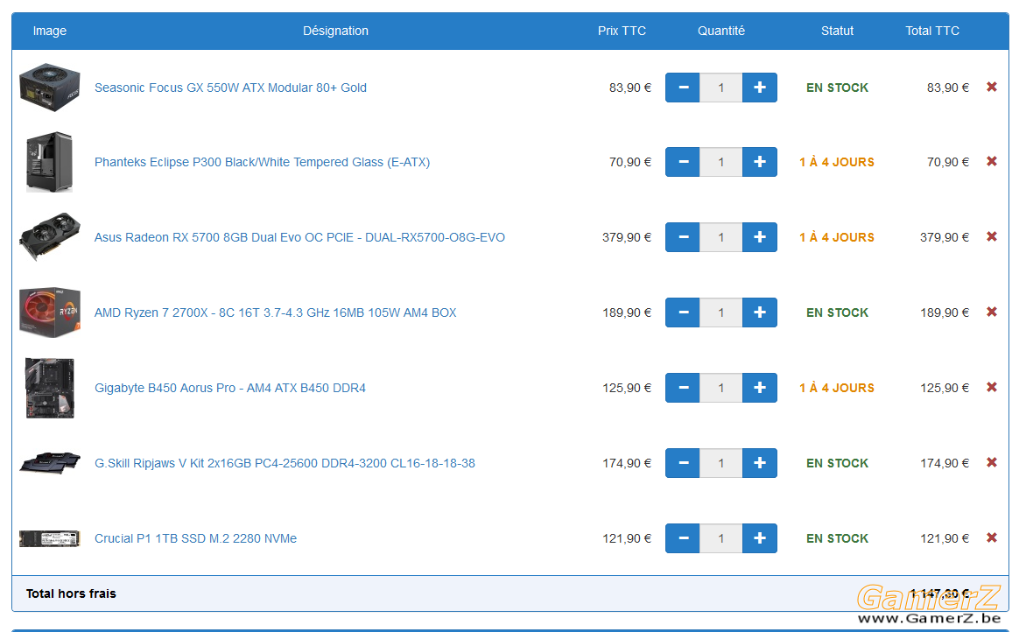The height and width of the screenshot is (632, 1019).
Task: Click the 1 À 4 JOURS status for Gigabyte B450
Action: pos(837,388)
